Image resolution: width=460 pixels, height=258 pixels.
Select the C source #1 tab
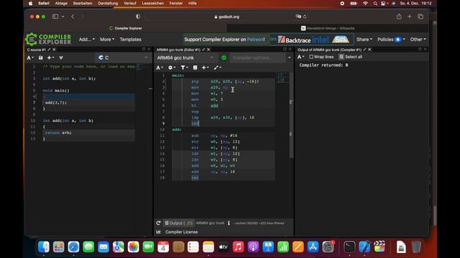(37, 49)
